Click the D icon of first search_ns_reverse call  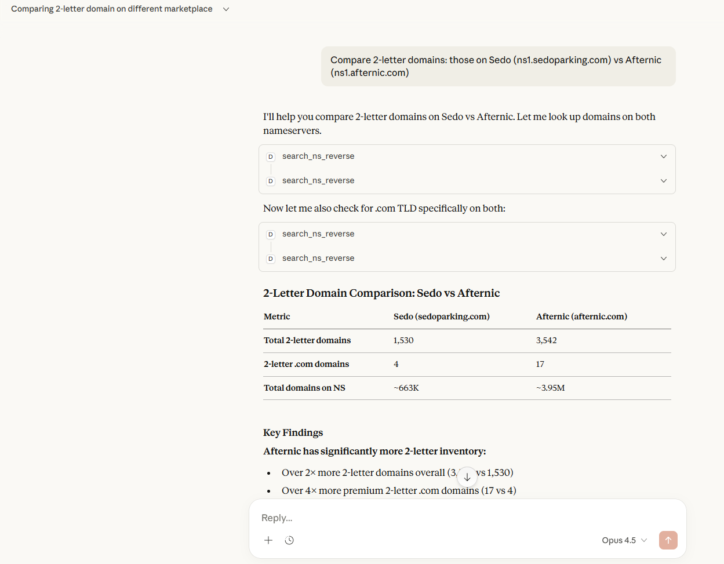click(271, 157)
